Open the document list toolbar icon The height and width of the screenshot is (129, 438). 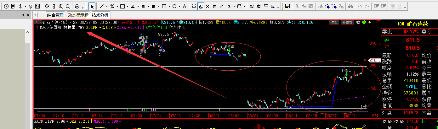(13, 6)
